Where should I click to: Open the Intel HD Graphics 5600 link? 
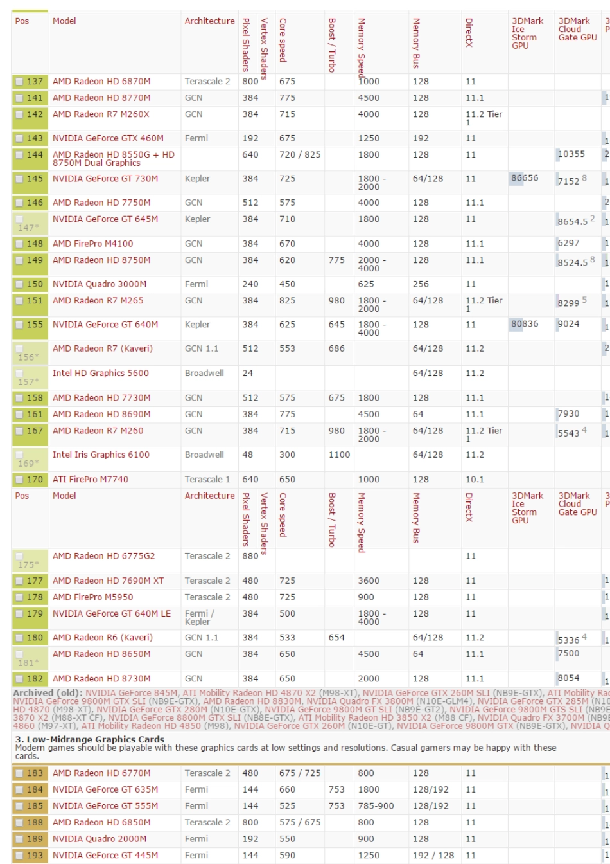[101, 373]
